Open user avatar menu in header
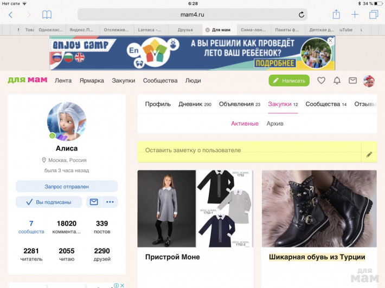 pos(369,81)
